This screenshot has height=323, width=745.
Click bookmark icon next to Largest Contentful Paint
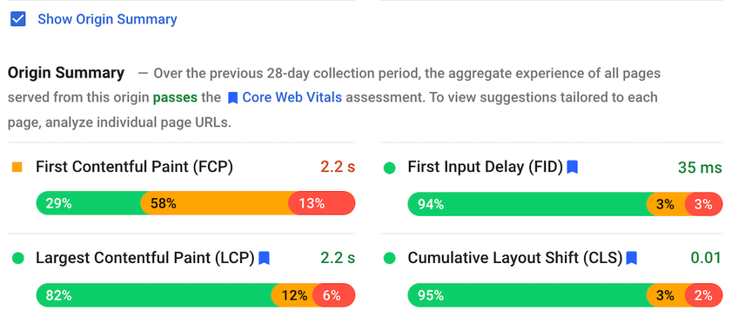tap(265, 258)
